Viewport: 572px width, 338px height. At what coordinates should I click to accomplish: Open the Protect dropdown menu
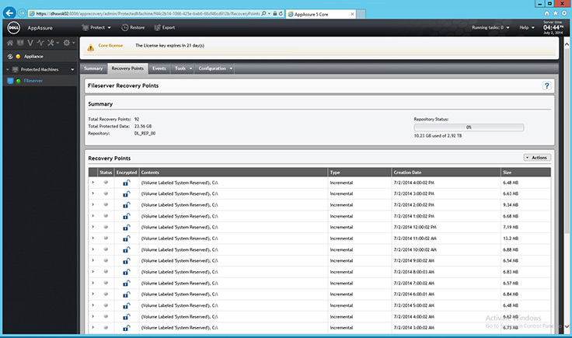[x=96, y=28]
